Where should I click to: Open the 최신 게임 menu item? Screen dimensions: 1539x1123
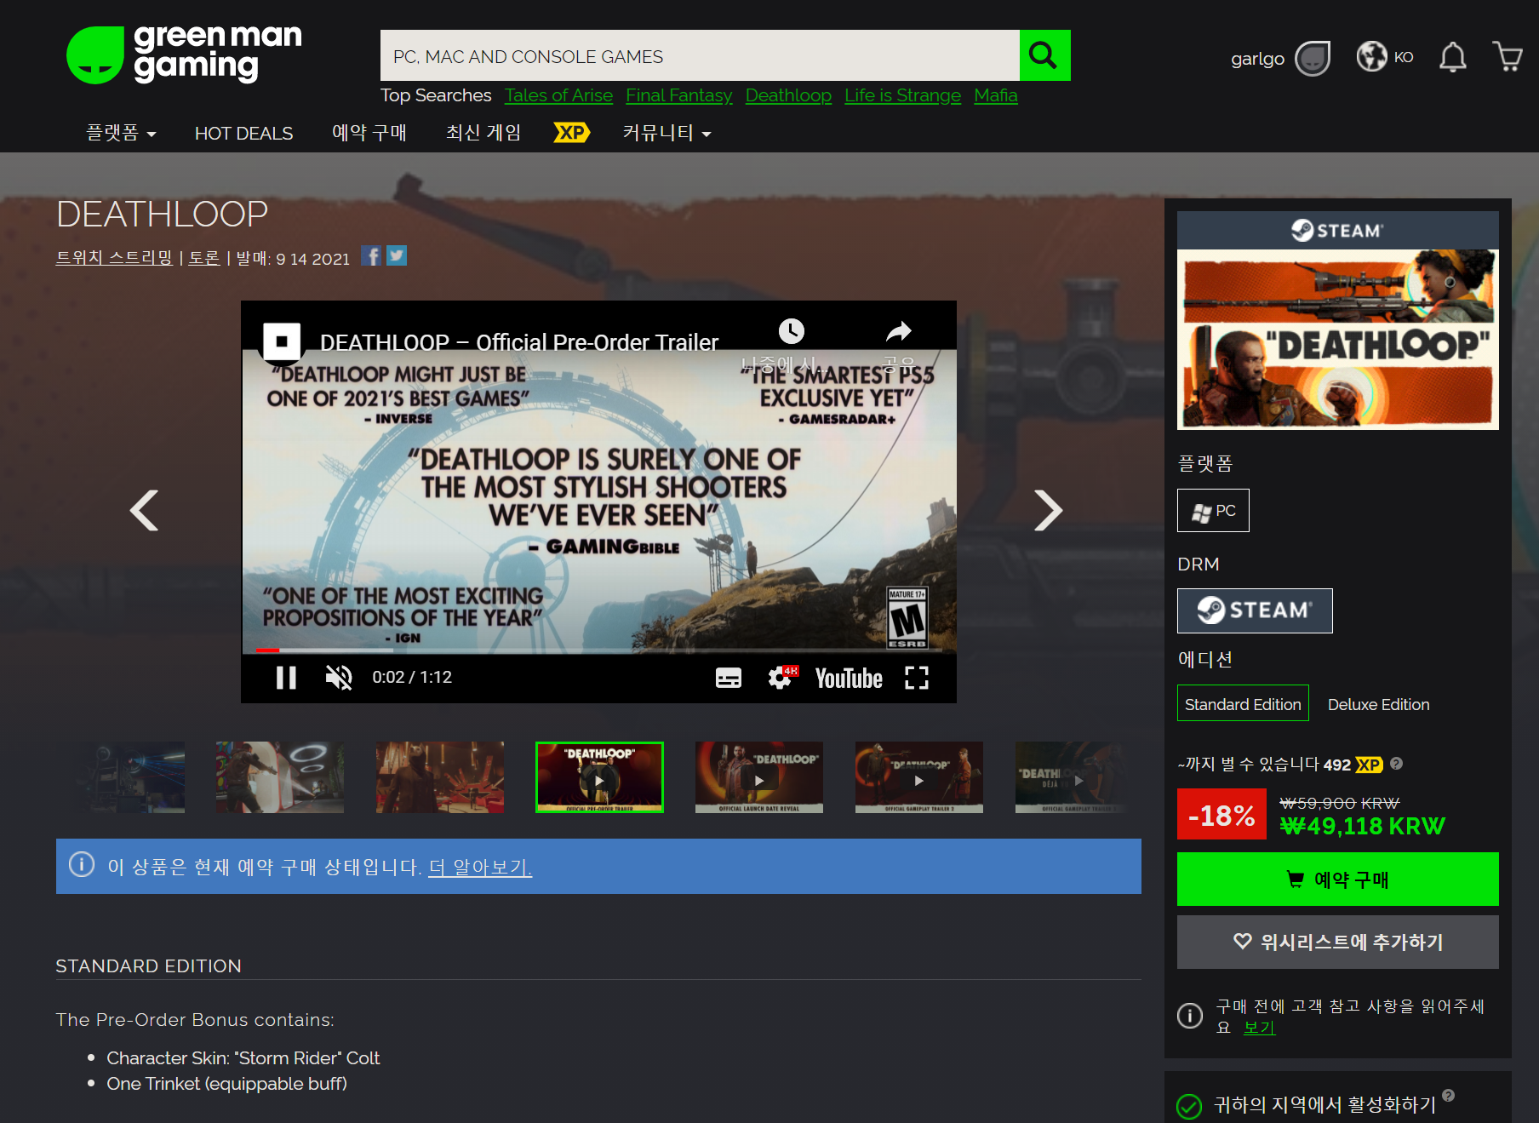click(x=483, y=133)
